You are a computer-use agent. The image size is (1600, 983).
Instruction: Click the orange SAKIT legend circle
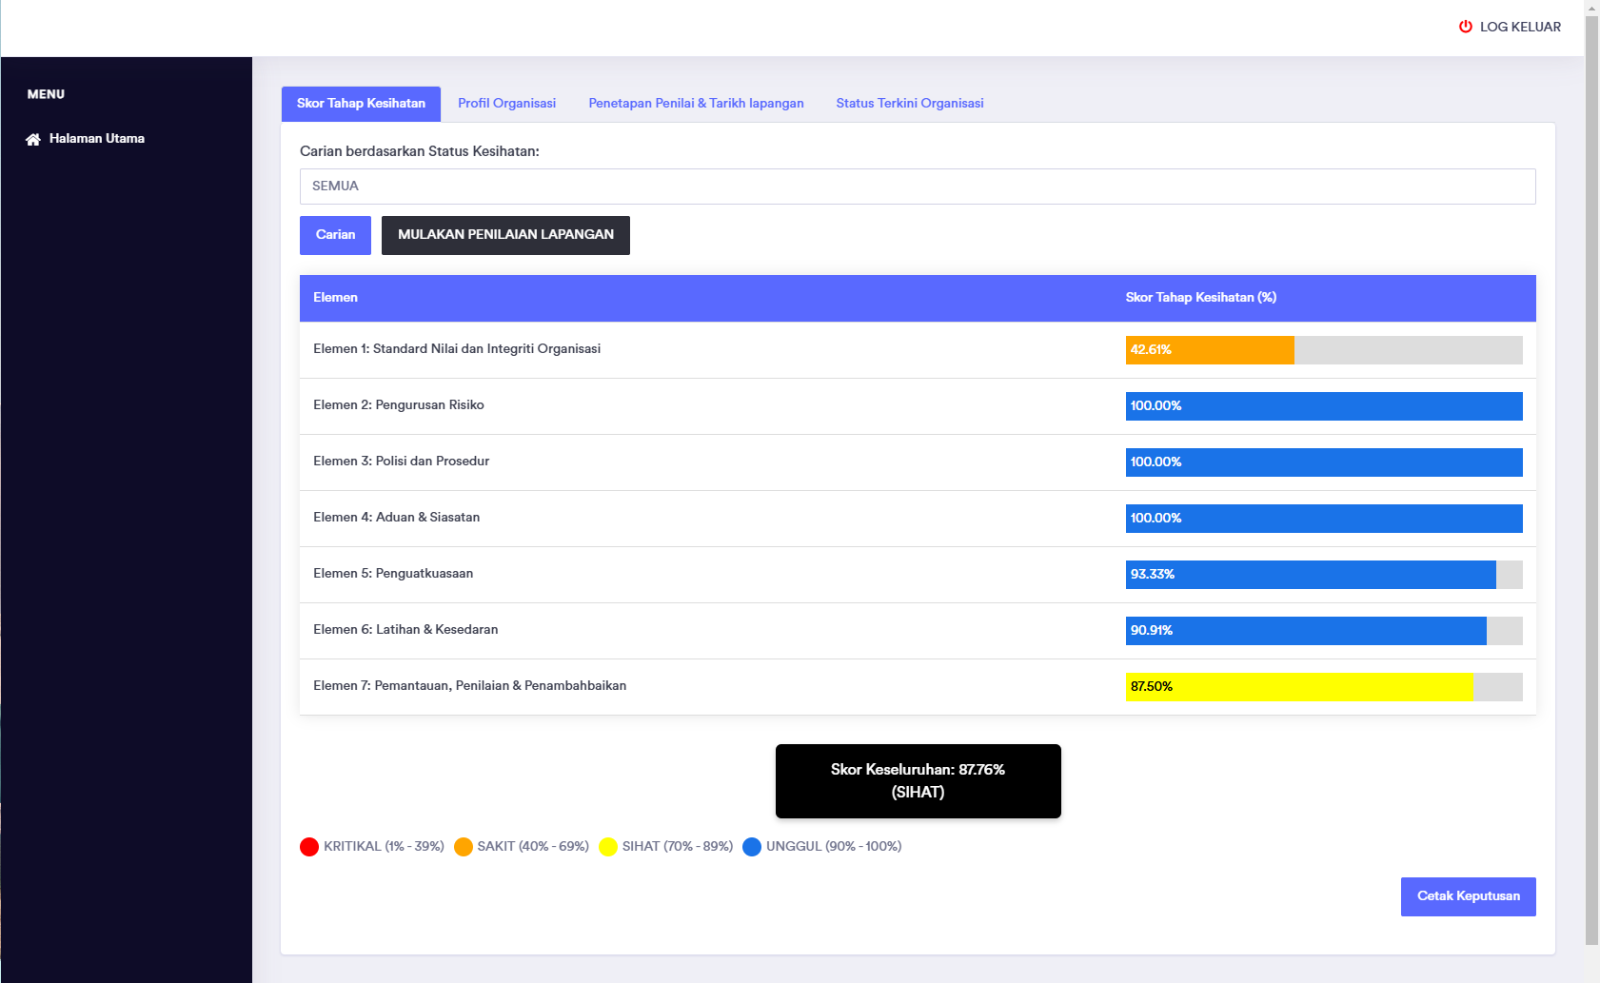point(464,847)
